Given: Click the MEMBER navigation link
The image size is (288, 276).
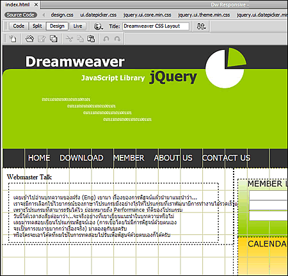Looking at the screenshot, I should point(129,158).
